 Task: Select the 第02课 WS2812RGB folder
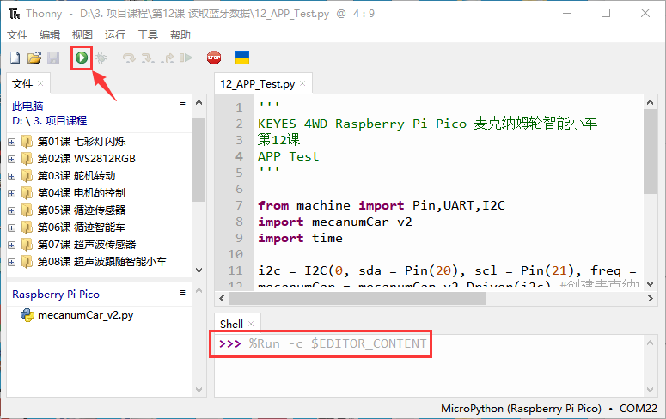pyautogui.click(x=86, y=159)
